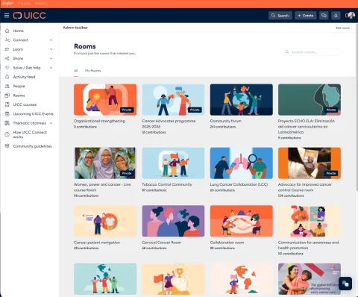The height and width of the screenshot is (297, 358).
Task: Expand the Learn menu chevron
Action: coord(51,49)
